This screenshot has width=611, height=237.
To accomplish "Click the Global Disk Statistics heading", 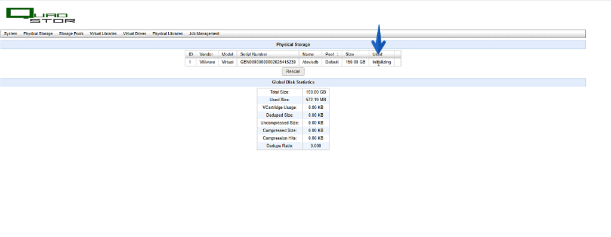I will 293,83.
